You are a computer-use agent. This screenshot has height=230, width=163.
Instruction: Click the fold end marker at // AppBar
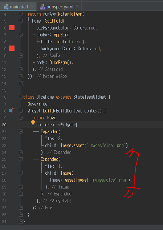(x=21, y=56)
